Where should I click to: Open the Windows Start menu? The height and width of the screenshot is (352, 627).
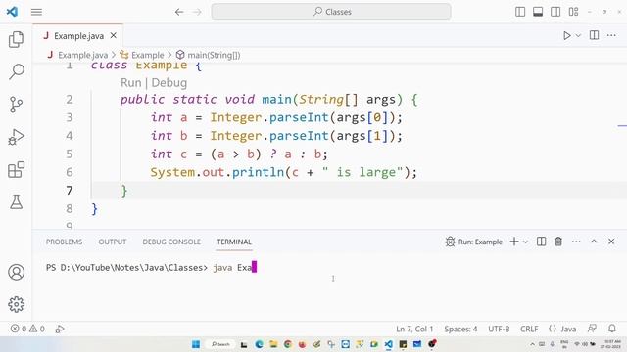pos(196,344)
